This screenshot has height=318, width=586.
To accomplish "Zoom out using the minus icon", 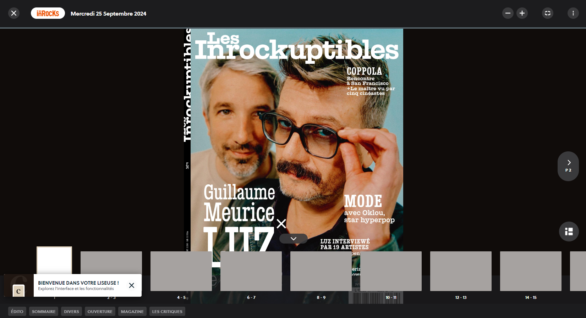I will [508, 13].
